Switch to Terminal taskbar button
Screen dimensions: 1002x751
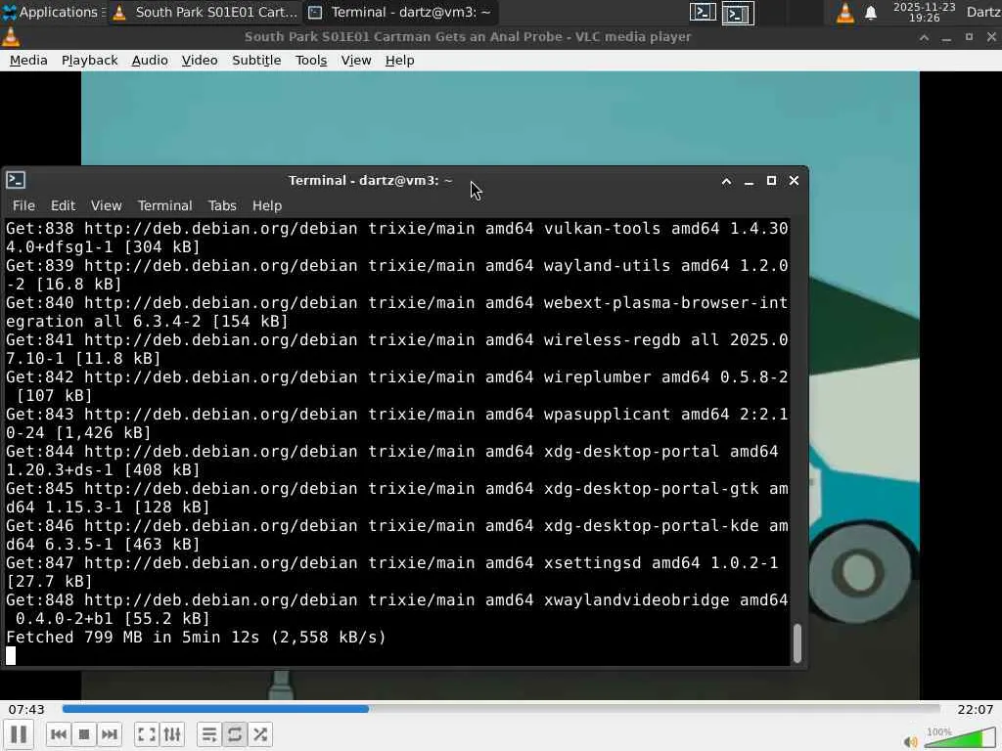(x=400, y=12)
